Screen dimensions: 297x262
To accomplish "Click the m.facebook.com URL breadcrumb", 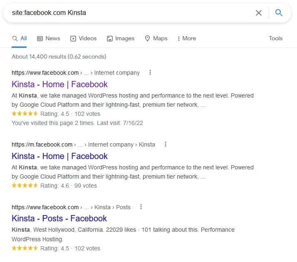I will (42, 144).
